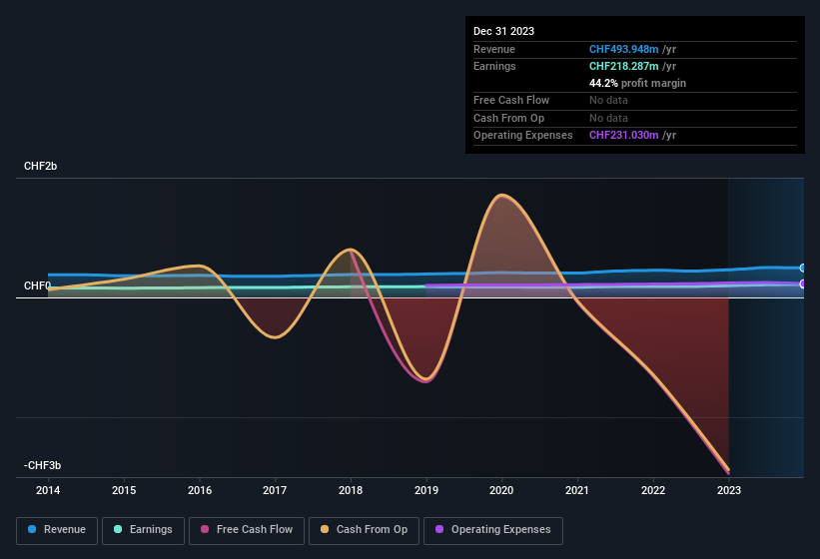Viewport: 820px width, 559px height.
Task: Click the 2020 x-axis year label
Action: point(501,490)
